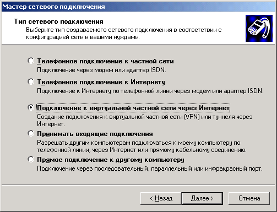Select radio circle for Принимать входящие подключения
Image resolution: width=277 pixels, height=212 pixels.
coord(31,133)
